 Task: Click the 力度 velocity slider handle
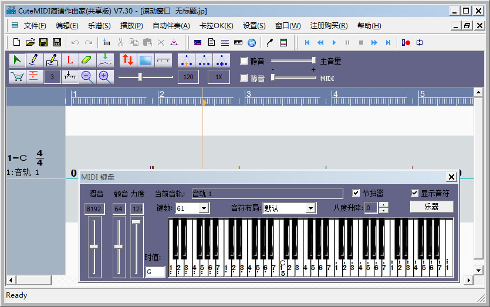pos(136,222)
